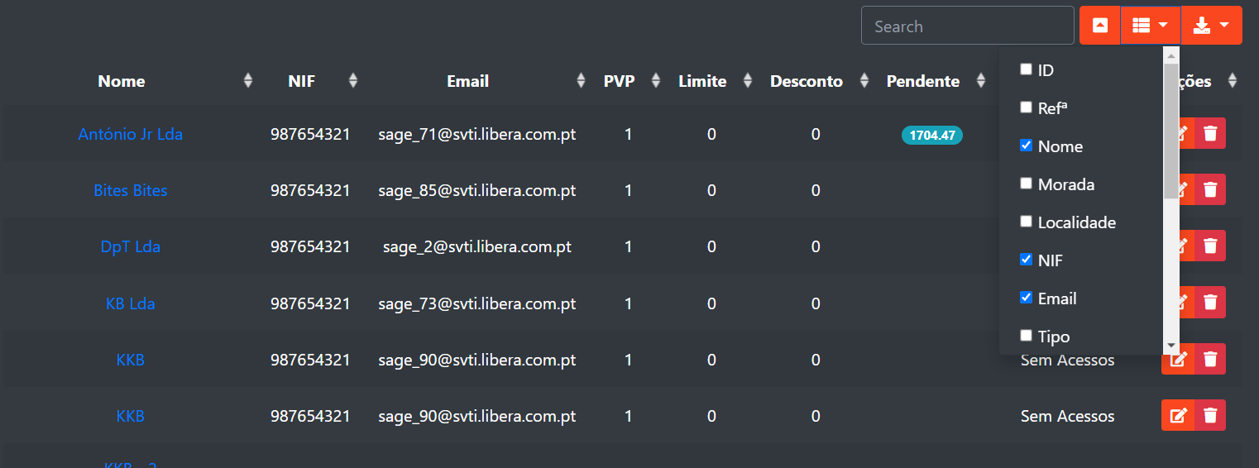Enable the ID column checkbox
1259x468 pixels.
point(1026,69)
